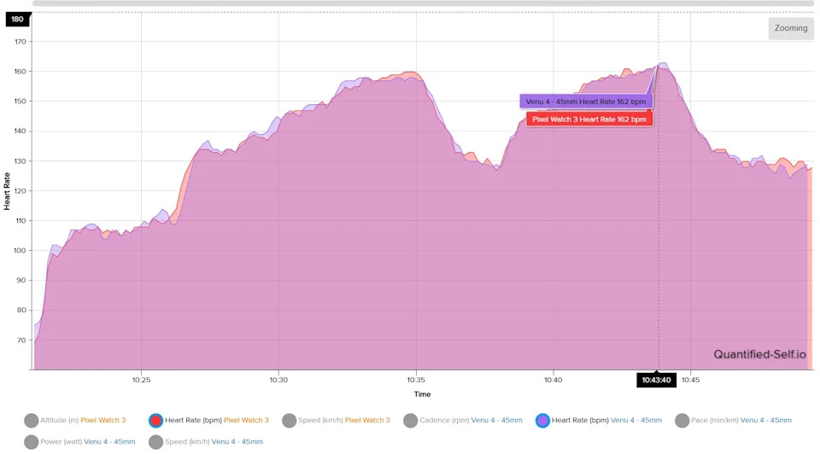Click the red Heart Rate Pixel Watch 3 legend circle

(155, 420)
